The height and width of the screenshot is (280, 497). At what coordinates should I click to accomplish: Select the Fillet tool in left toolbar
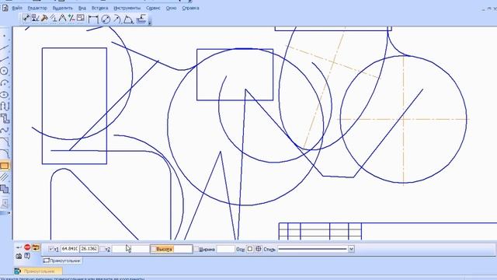[x=5, y=154]
